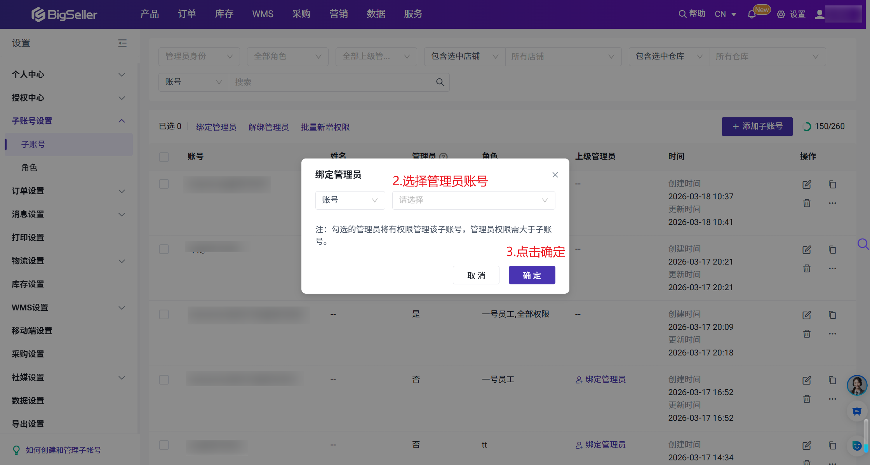Open 请选择 admin account dropdown in dialog
The width and height of the screenshot is (870, 465).
coord(473,200)
